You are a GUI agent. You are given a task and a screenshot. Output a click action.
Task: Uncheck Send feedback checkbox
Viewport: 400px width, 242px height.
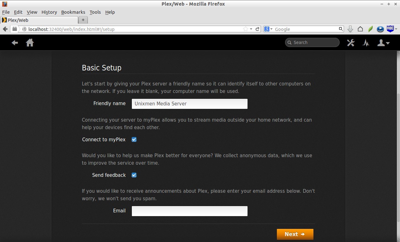click(x=134, y=175)
